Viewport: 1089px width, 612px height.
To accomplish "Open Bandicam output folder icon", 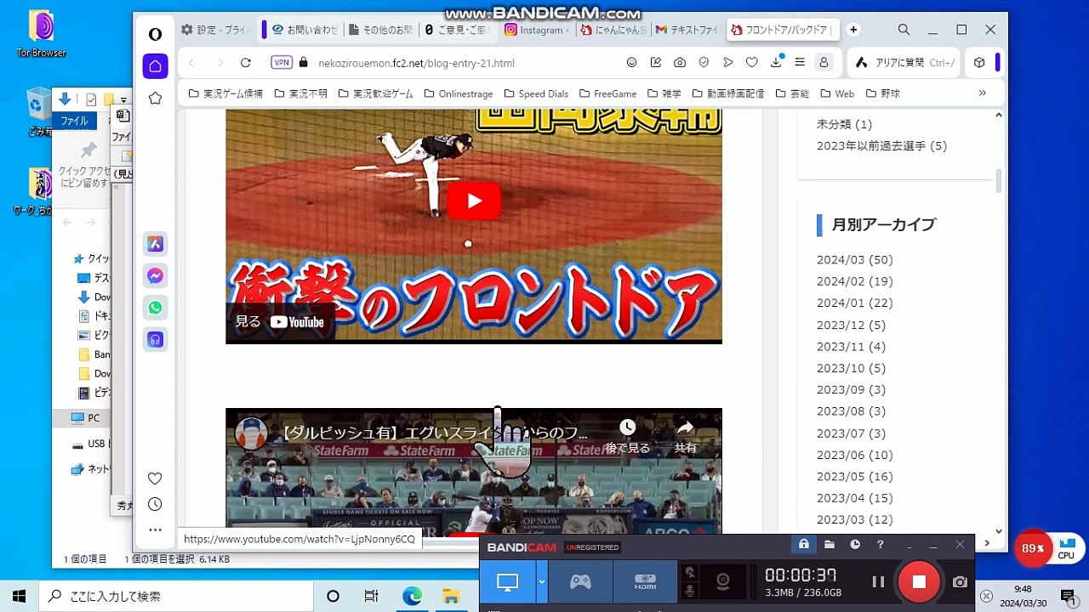I will pos(829,545).
